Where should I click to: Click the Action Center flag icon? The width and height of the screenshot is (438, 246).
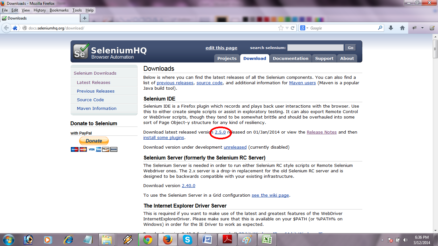390,240
